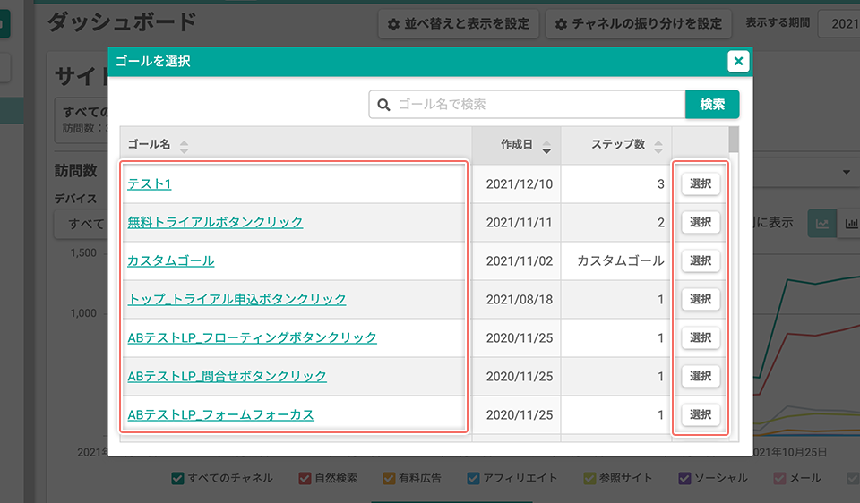Click the 2021/11/02 date cell
860x503 pixels.
click(x=519, y=260)
